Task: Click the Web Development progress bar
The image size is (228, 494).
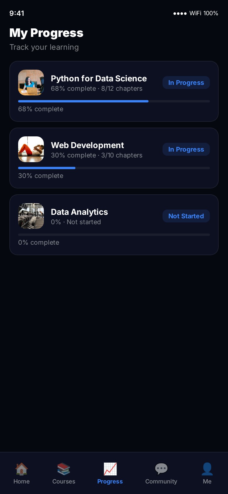Action: (x=114, y=168)
